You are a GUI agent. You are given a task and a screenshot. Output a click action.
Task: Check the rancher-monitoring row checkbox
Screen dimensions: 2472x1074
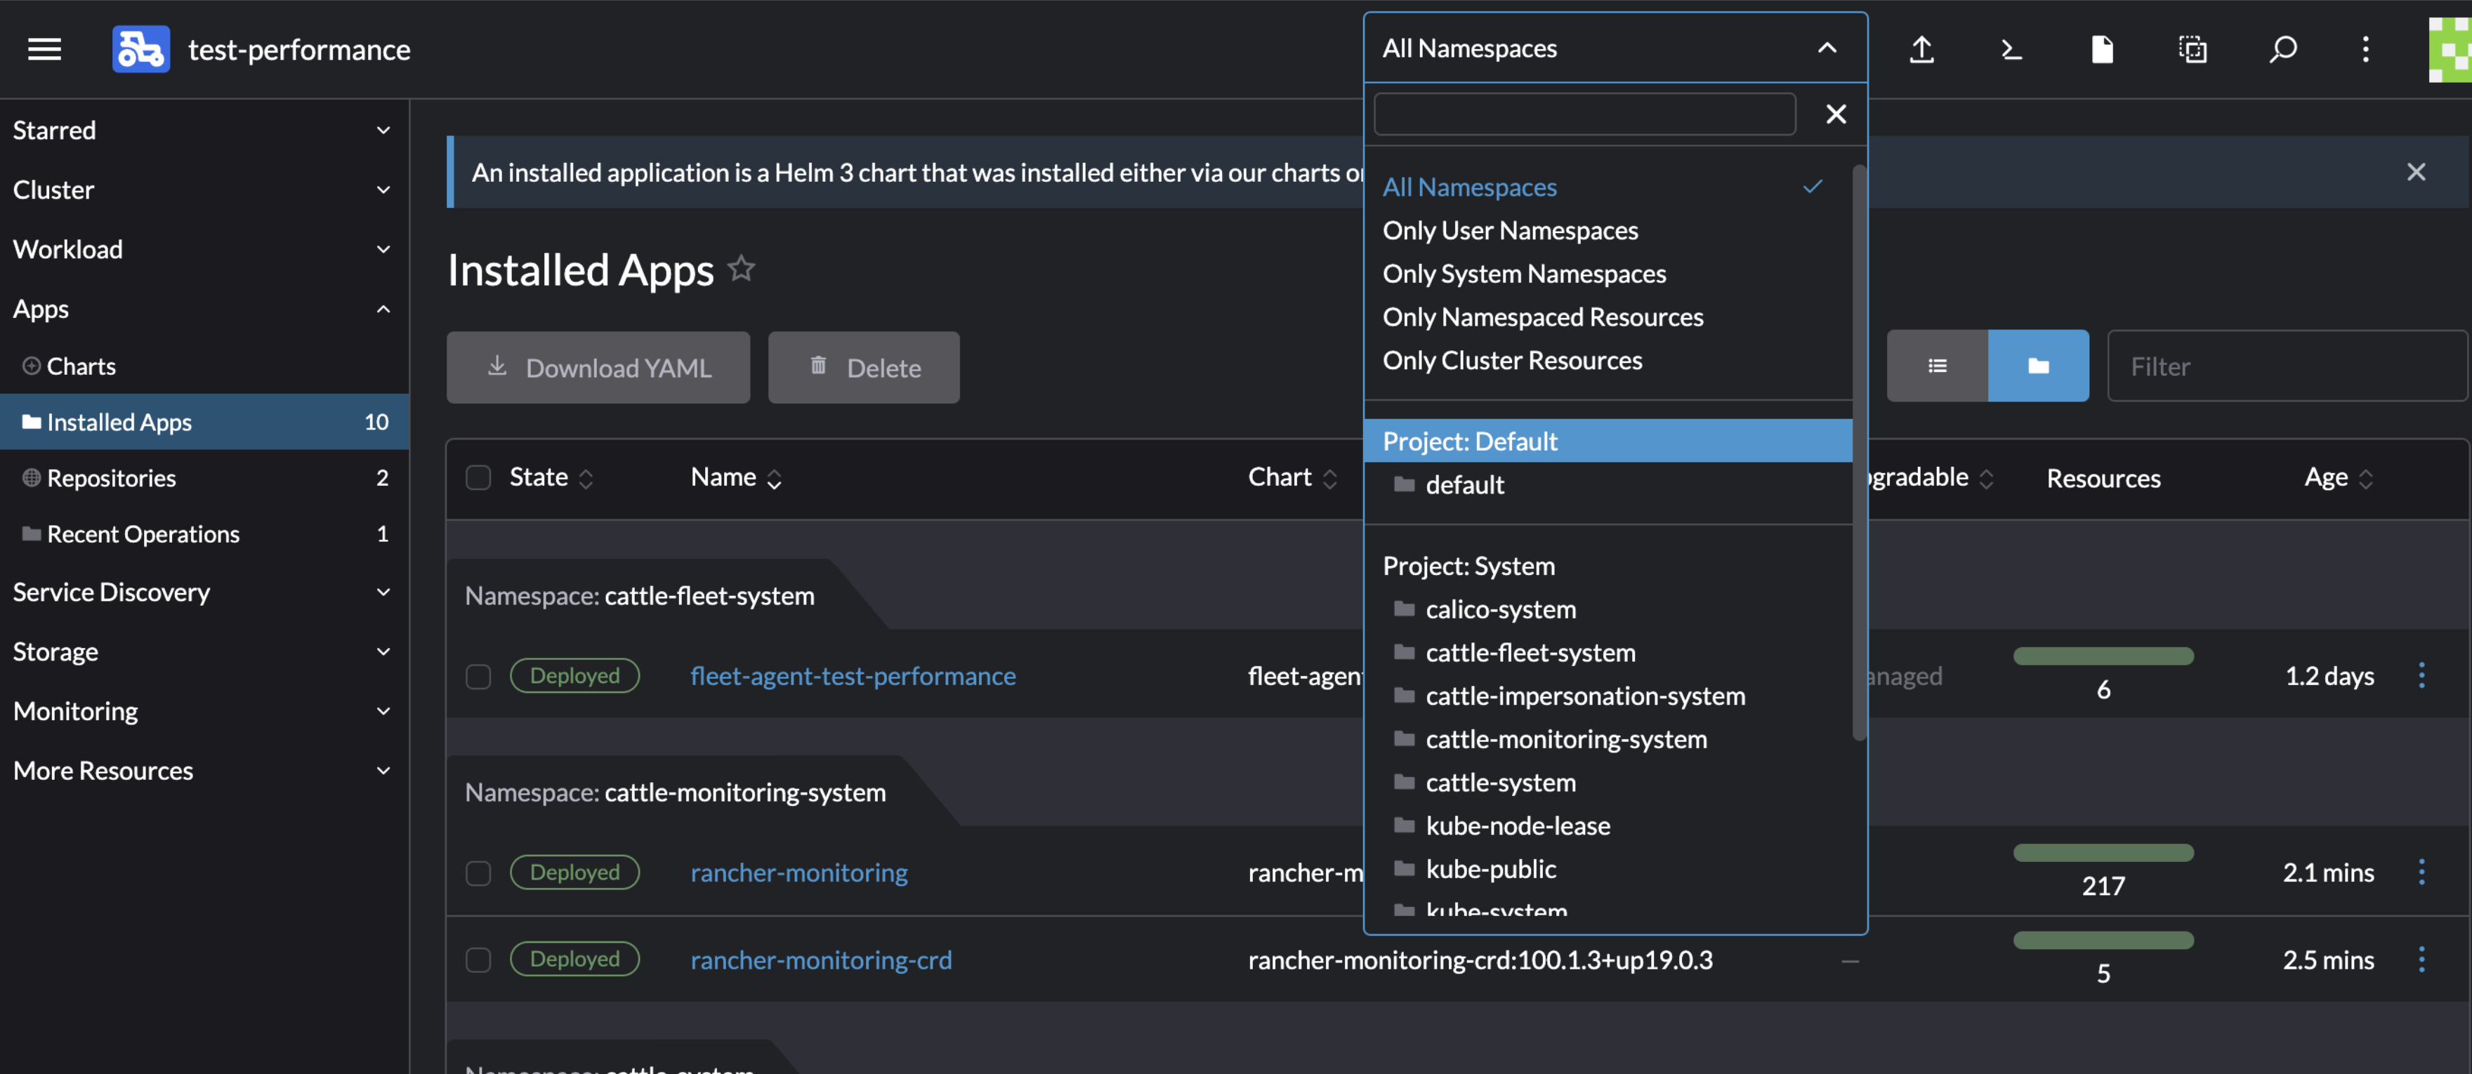478,873
